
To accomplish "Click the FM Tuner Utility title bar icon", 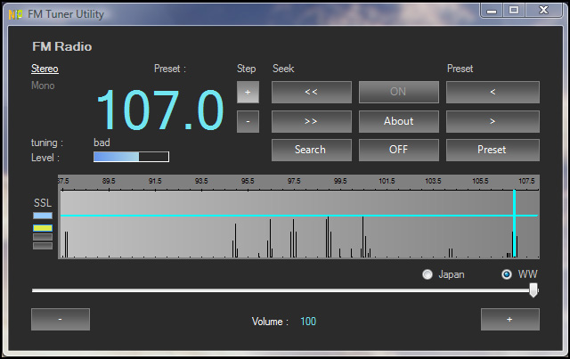I will [x=15, y=14].
